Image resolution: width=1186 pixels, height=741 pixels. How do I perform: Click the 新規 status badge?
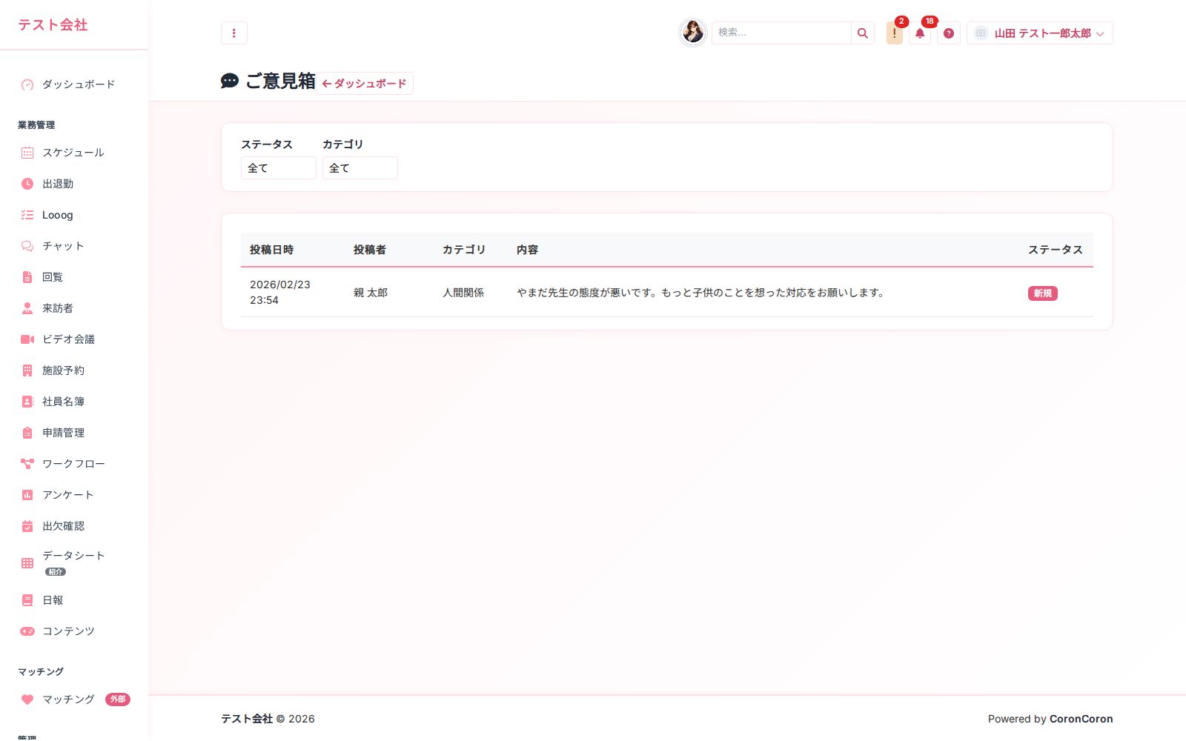(1042, 293)
